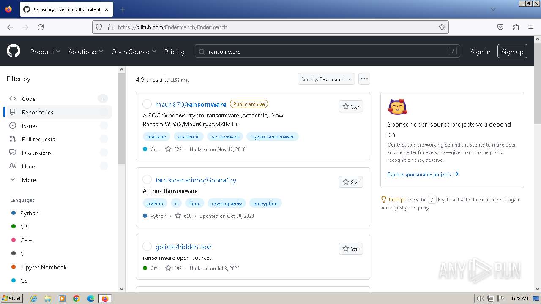541x304 pixels.
Task: Open Microsoft Edge from the taskbar
Action: [91, 299]
